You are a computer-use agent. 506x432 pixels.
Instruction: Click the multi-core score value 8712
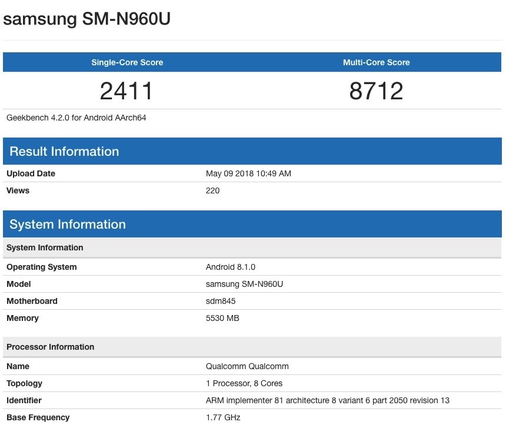(x=377, y=91)
